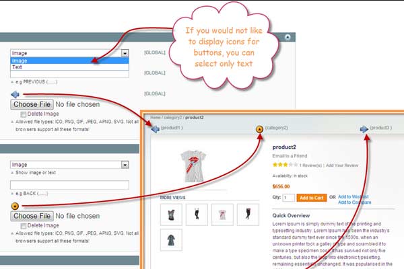Click the MORE VIEWS label
The image size is (404, 269).
click(172, 198)
